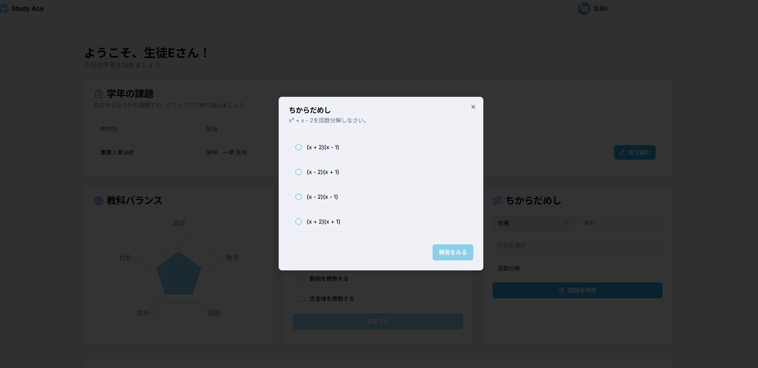Click the 学年の課題 clipboard icon

(99, 94)
